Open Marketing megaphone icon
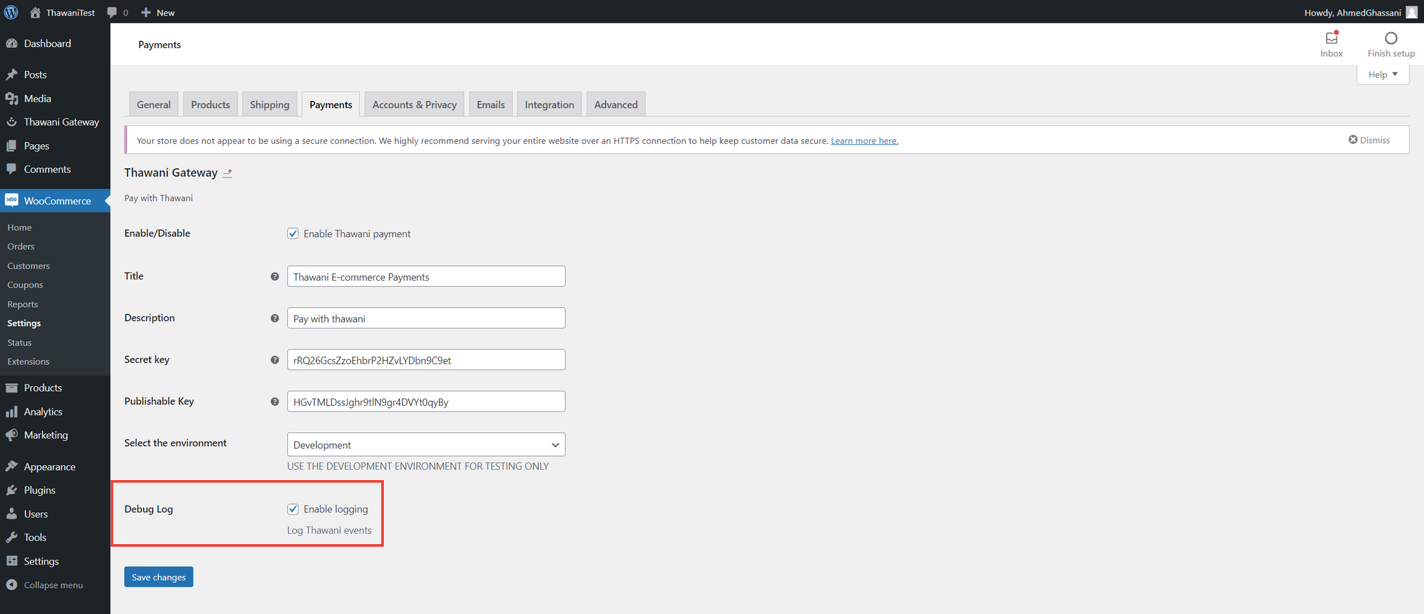This screenshot has height=614, width=1424. point(12,435)
